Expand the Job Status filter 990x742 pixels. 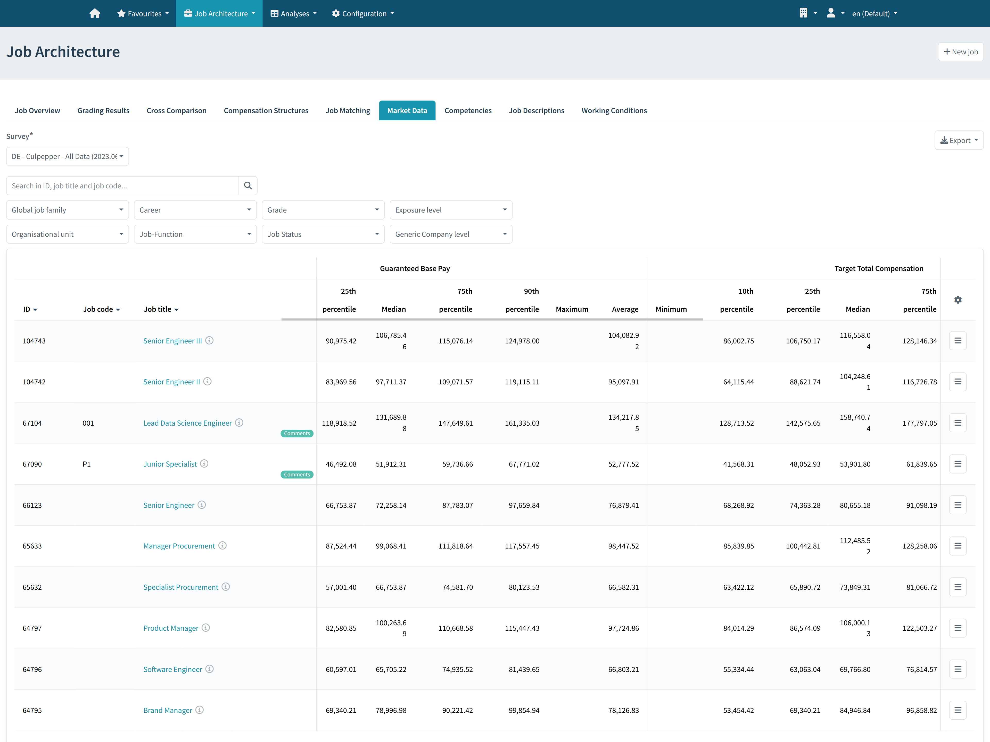[323, 234]
